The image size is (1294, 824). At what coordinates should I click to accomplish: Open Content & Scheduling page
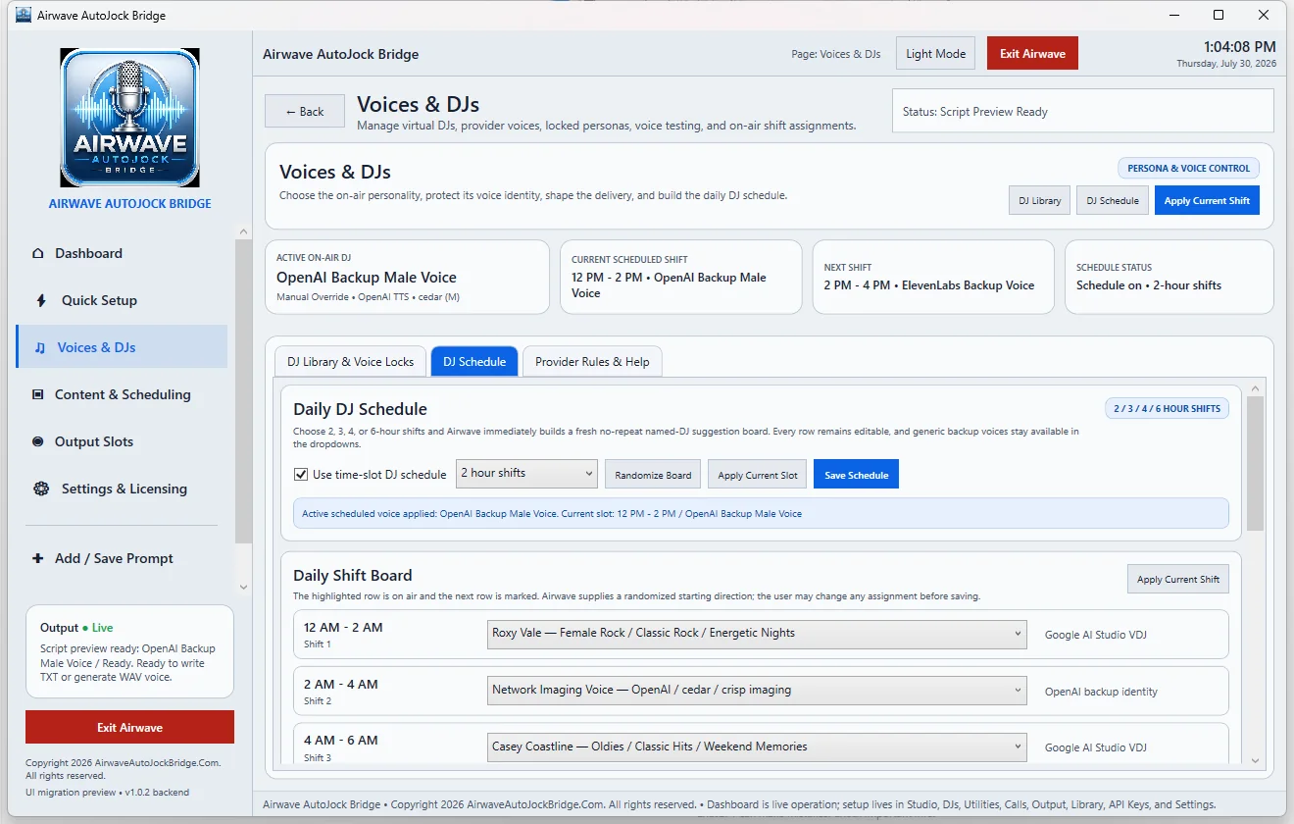tap(122, 394)
